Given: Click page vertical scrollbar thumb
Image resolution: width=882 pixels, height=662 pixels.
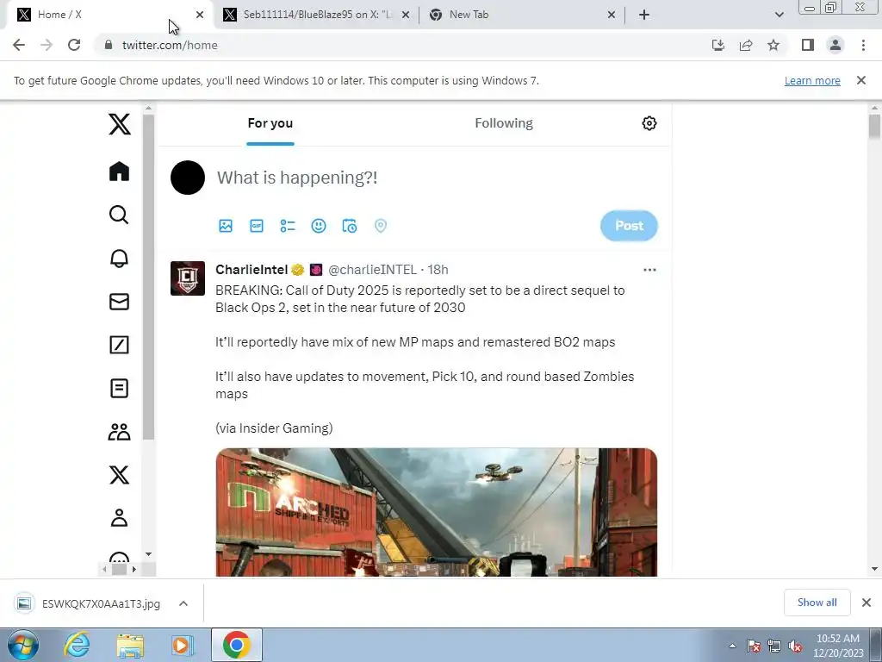Looking at the screenshot, I should (x=874, y=126).
